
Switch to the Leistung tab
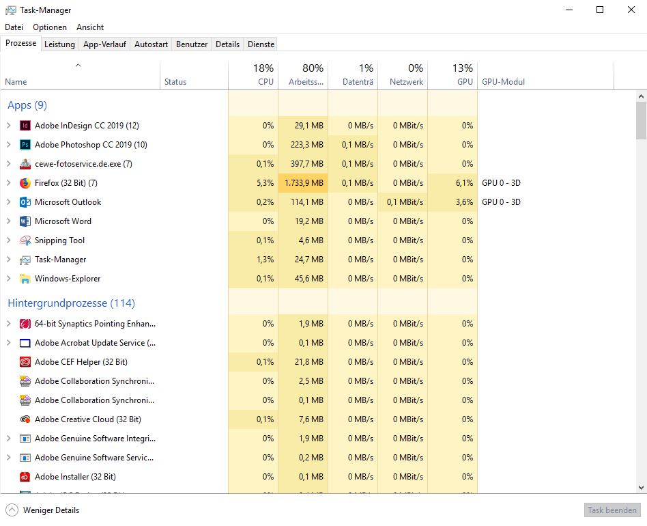(59, 44)
